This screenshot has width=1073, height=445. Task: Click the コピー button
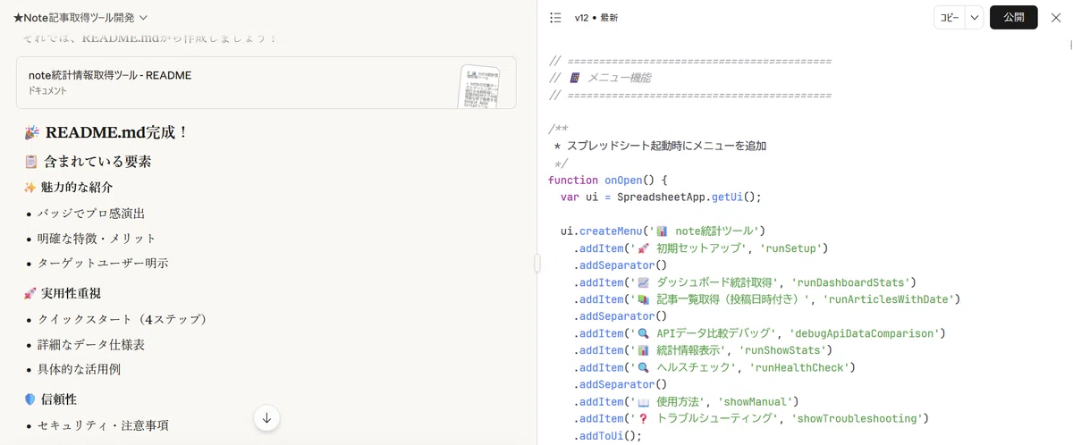949,18
